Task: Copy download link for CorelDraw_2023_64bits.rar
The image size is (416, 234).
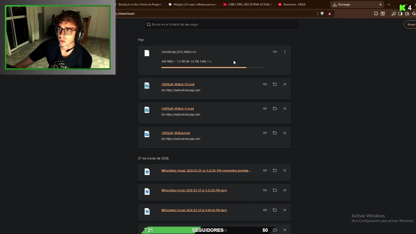Action: click(275, 52)
